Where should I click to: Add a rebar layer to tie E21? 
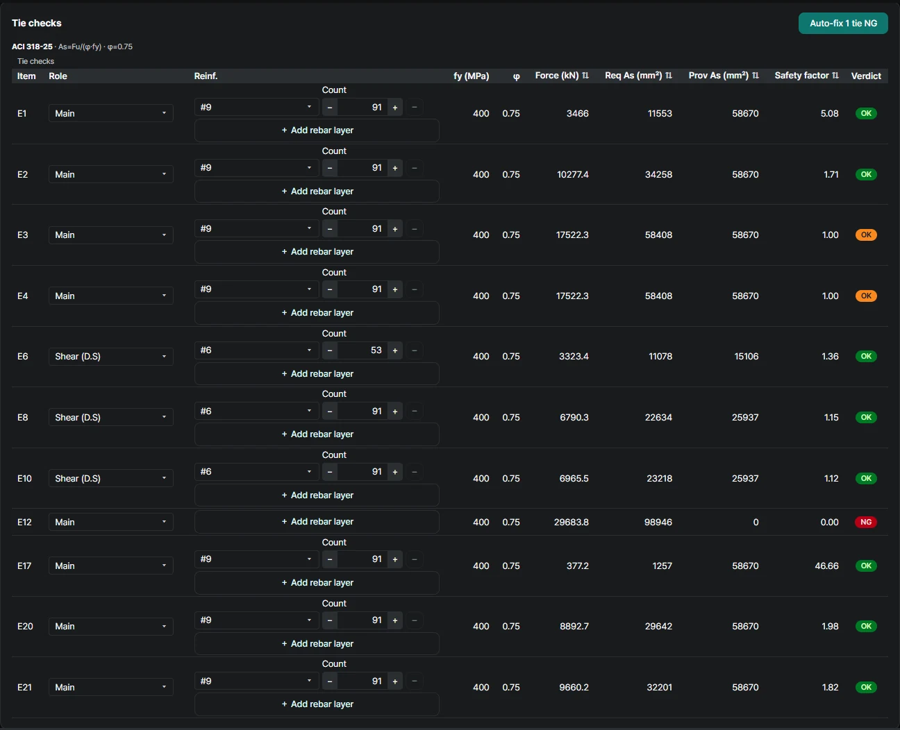317,704
